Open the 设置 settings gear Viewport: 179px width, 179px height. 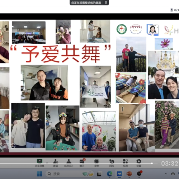pyautogui.click(x=139, y=163)
